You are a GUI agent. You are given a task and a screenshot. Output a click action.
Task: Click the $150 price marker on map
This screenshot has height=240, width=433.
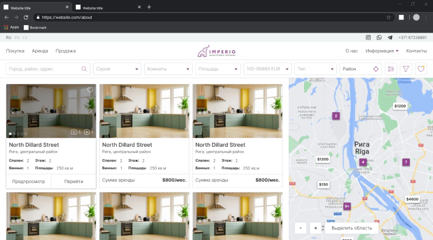pos(323,184)
